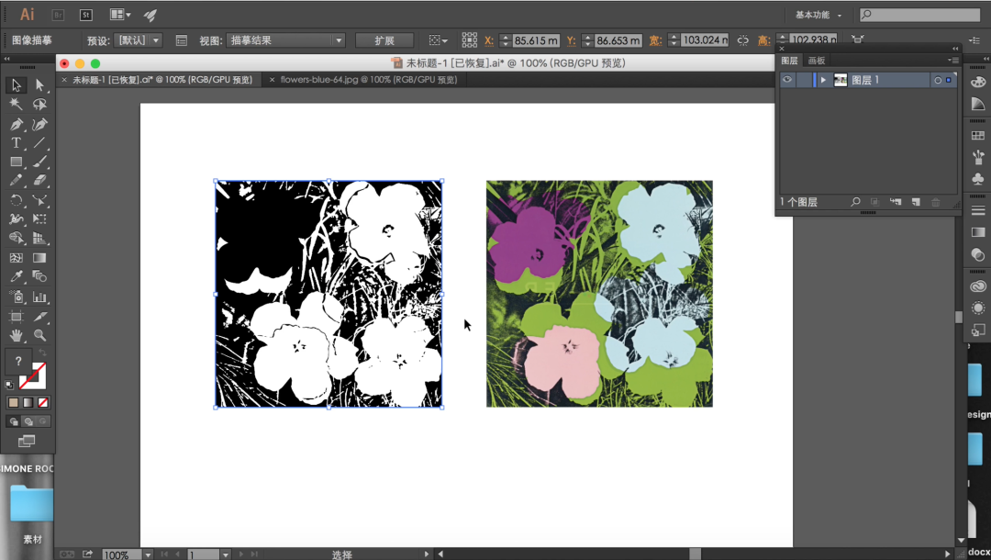Viewport: 991px width, 560px height.
Task: Open the image trace panel button
Action: tap(182, 40)
